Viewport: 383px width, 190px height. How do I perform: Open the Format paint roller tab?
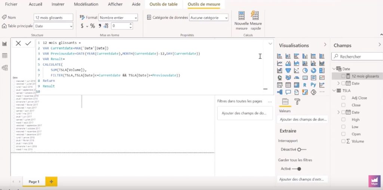(297, 102)
